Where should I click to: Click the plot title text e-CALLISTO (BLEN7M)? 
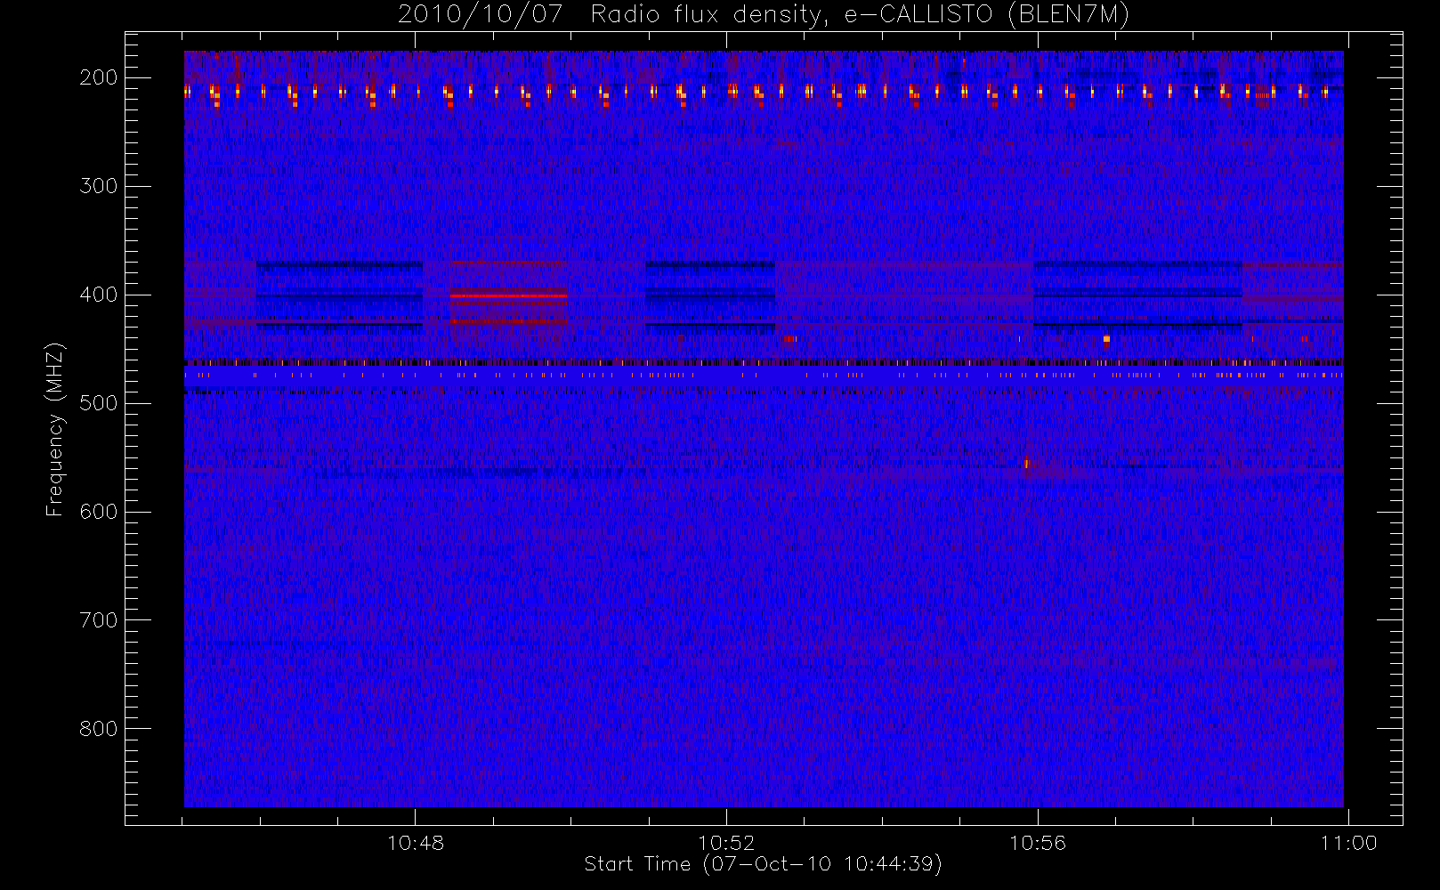pos(987,15)
